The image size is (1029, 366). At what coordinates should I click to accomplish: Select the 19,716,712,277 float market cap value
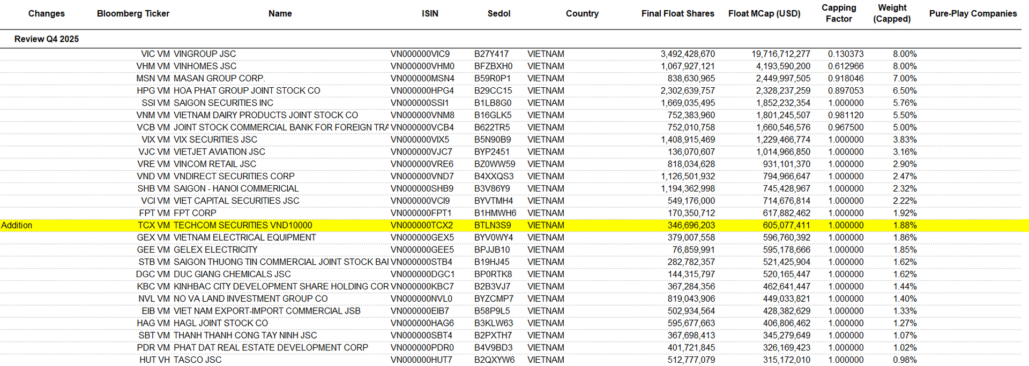[780, 54]
